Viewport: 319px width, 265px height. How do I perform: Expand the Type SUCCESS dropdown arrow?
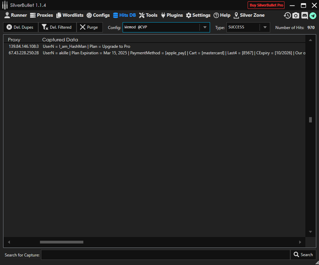coord(265,27)
